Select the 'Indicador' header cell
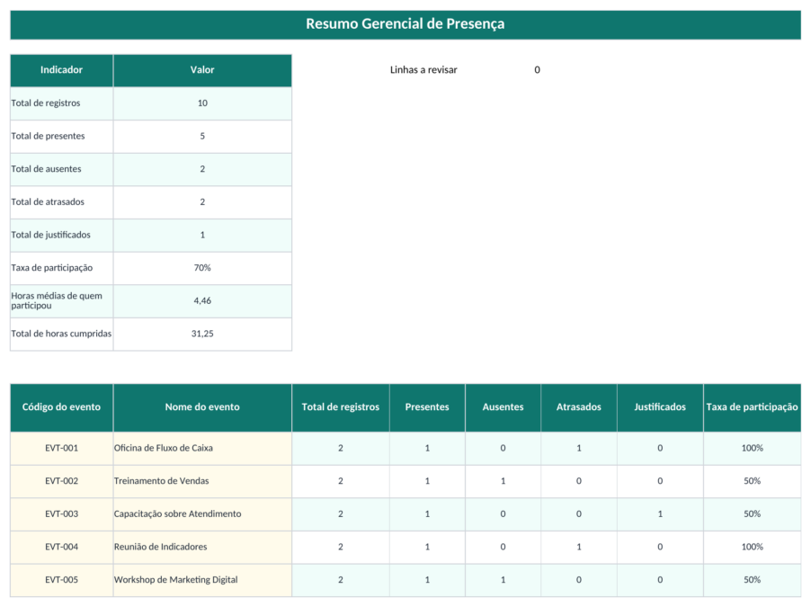Image resolution: width=811 pixels, height=607 pixels. point(61,70)
